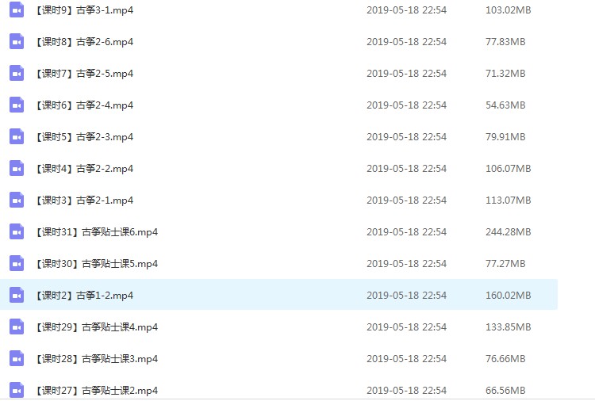Select the row with size 244.28MB
Image resolution: width=595 pixels, height=401 pixels.
pos(278,232)
